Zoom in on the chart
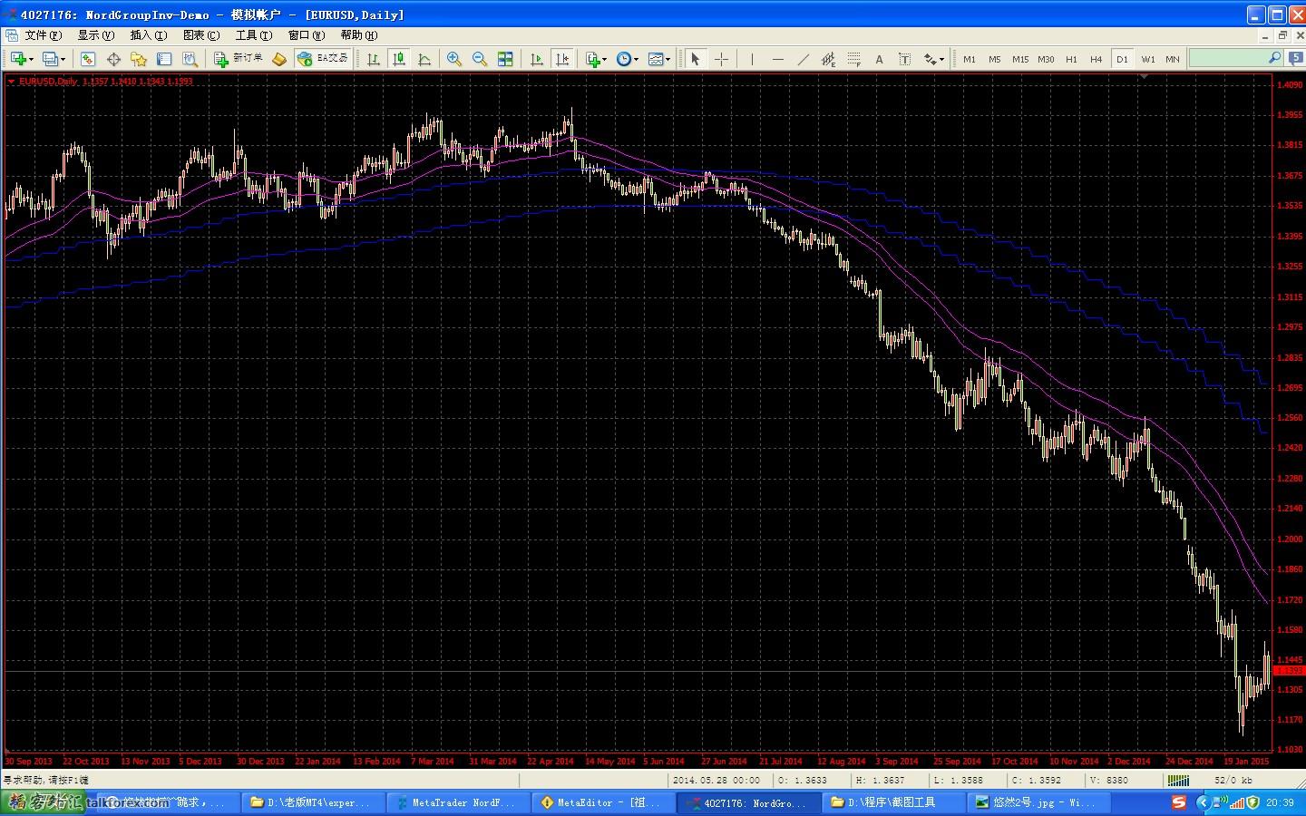This screenshot has height=816, width=1306. (x=454, y=59)
